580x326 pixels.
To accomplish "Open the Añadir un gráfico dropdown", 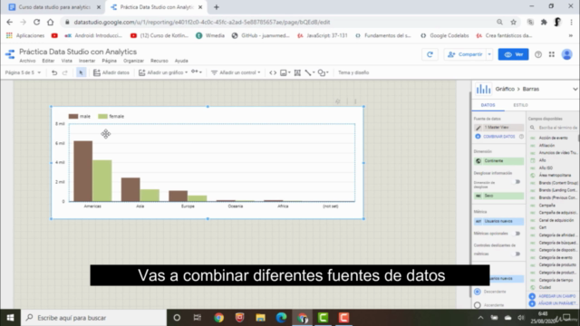I will (163, 72).
